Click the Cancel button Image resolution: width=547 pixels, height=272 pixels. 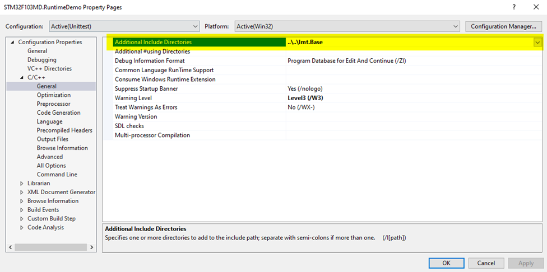[x=486, y=263]
